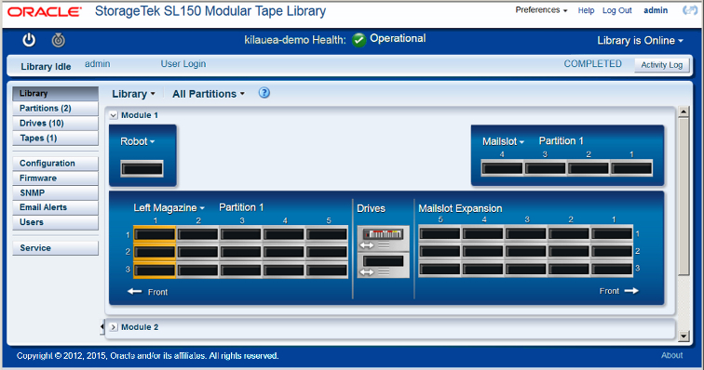Select Mailslot slot 2
Screen dimensions: 704x370
click(x=589, y=168)
